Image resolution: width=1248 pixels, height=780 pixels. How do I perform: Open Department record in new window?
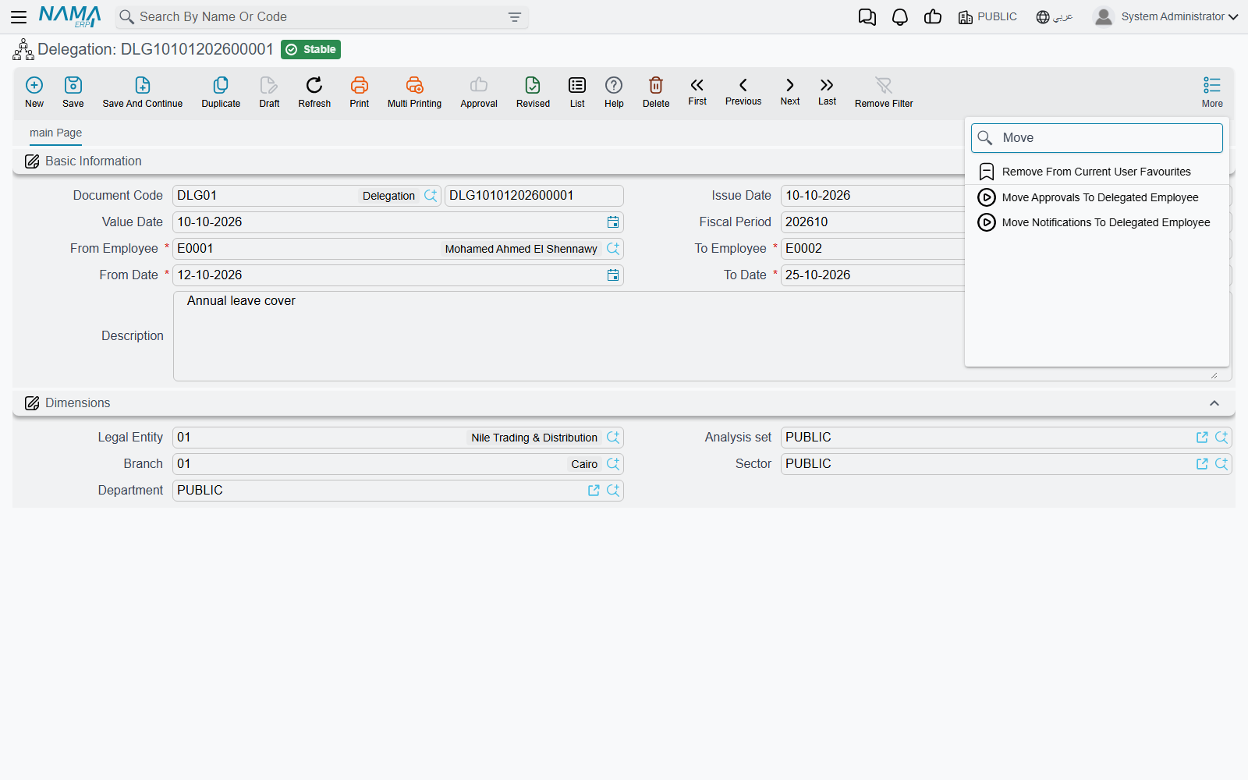(594, 491)
